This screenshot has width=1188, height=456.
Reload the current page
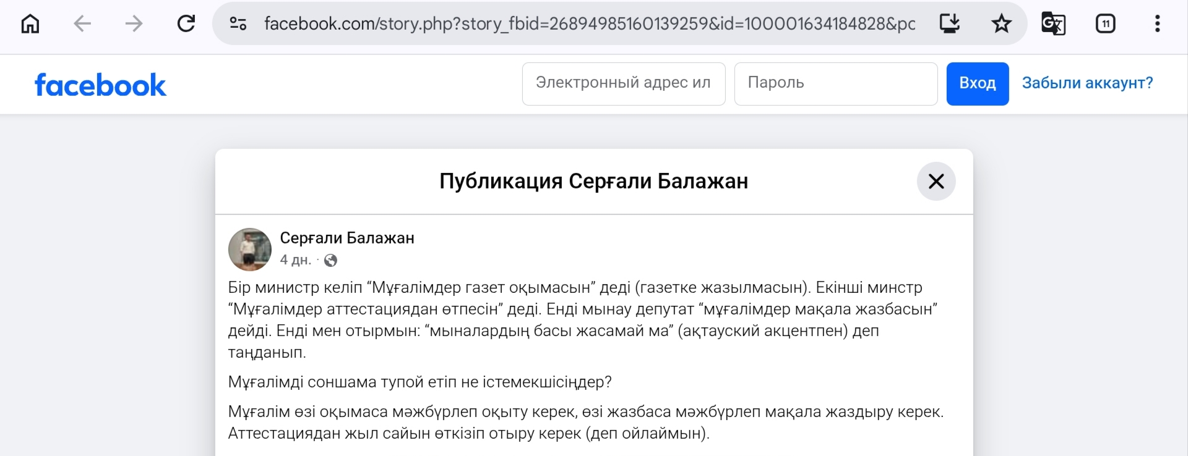coord(186,23)
